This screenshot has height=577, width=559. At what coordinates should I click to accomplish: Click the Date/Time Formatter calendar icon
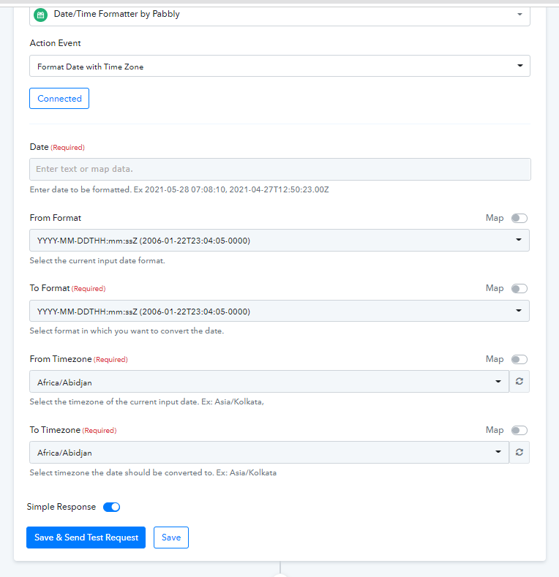click(40, 15)
